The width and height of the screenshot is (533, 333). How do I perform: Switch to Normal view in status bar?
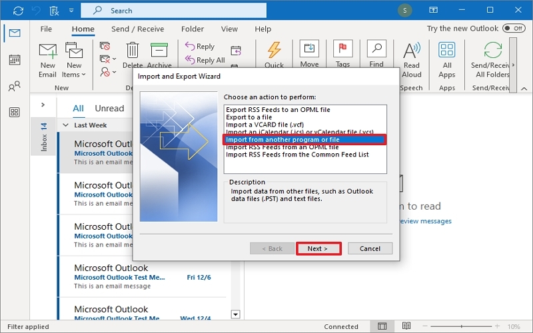point(382,326)
